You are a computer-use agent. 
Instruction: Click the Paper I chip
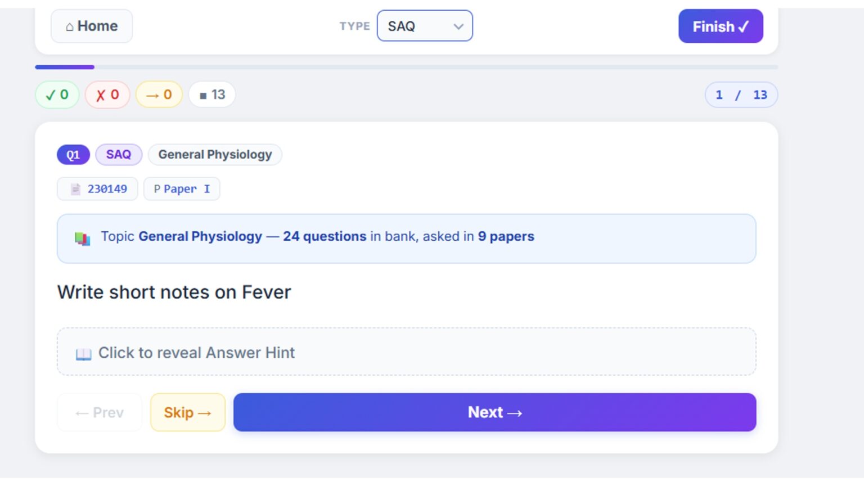182,189
